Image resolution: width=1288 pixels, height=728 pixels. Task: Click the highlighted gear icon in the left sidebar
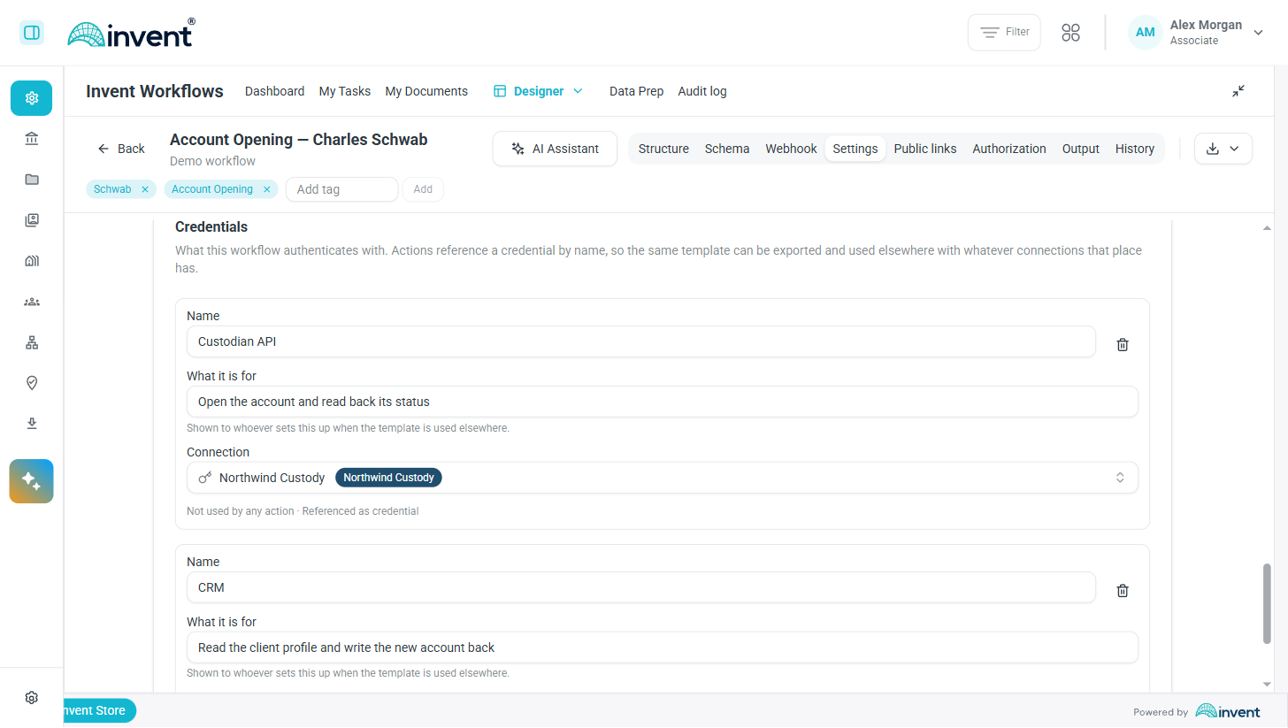pos(32,98)
